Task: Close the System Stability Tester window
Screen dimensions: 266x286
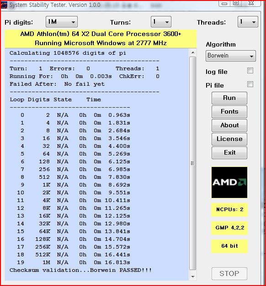Action: [x=251, y=3]
